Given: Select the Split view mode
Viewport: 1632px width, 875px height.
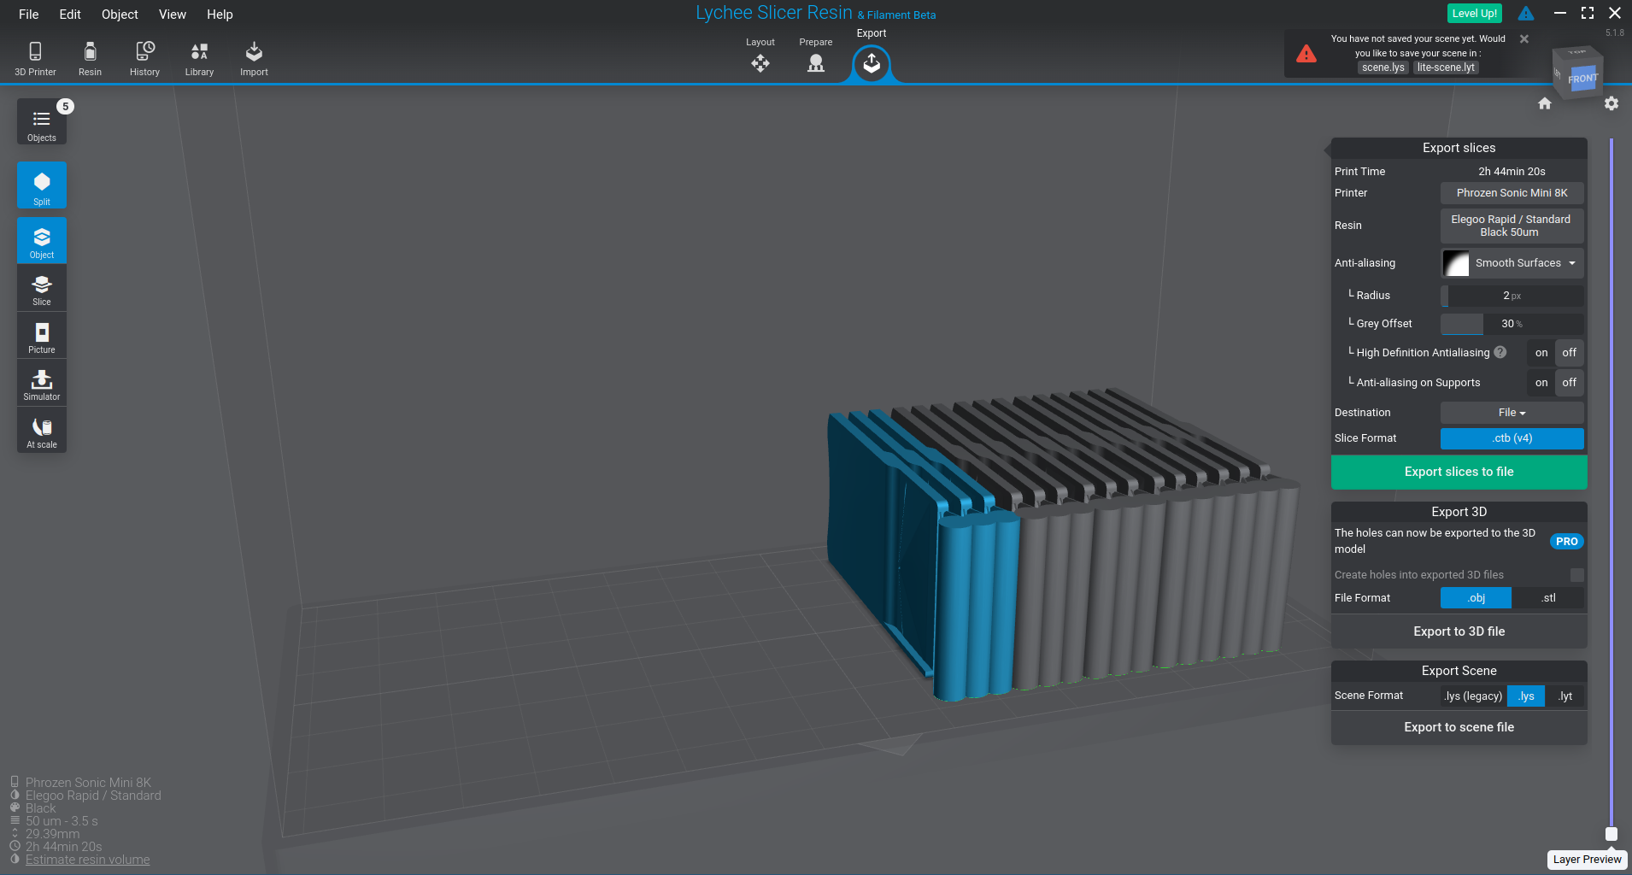Looking at the screenshot, I should (42, 185).
